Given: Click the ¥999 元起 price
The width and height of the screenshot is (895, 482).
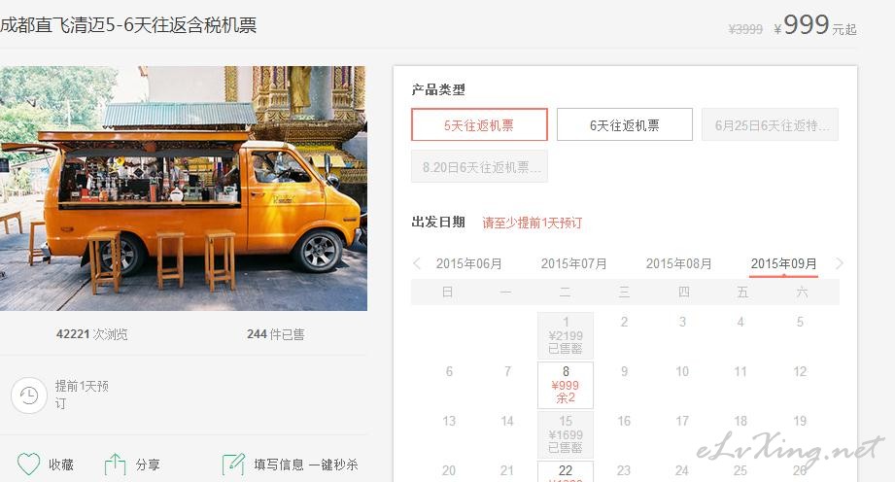Looking at the screenshot, I should [815, 25].
